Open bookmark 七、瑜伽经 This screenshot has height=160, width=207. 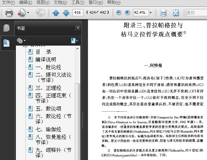48,129
